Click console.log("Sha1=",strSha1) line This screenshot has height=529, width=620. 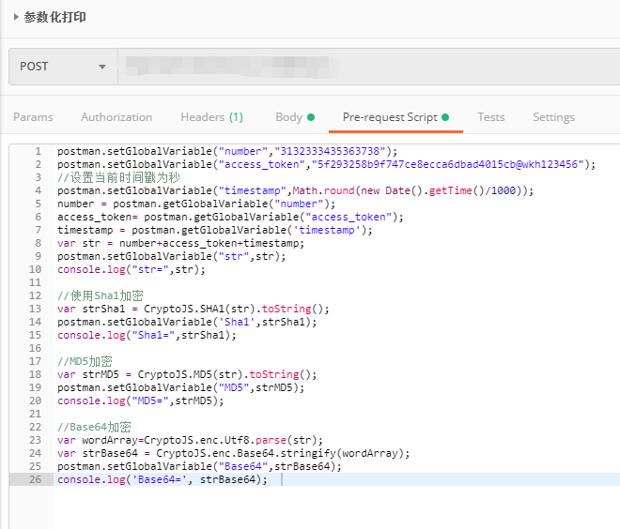pyautogui.click(x=147, y=335)
